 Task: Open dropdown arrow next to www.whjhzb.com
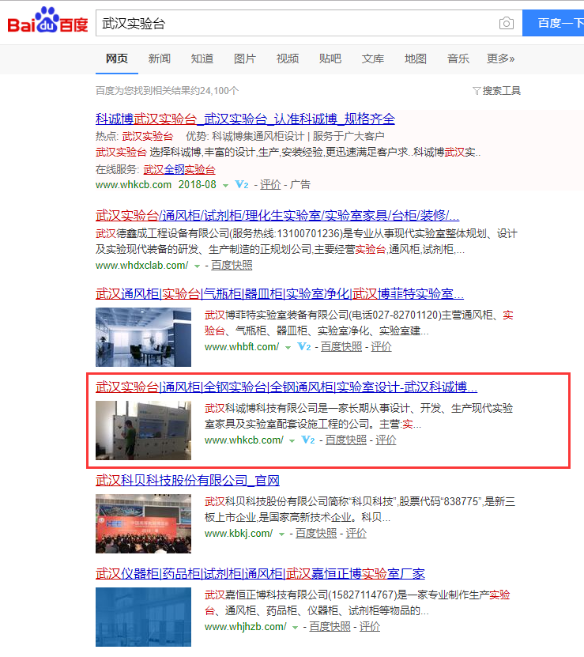[x=295, y=627]
